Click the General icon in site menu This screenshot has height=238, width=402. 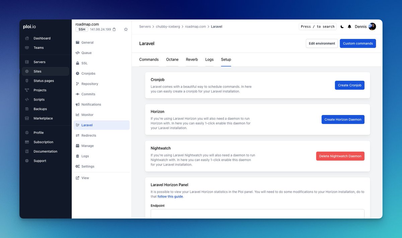(x=78, y=43)
